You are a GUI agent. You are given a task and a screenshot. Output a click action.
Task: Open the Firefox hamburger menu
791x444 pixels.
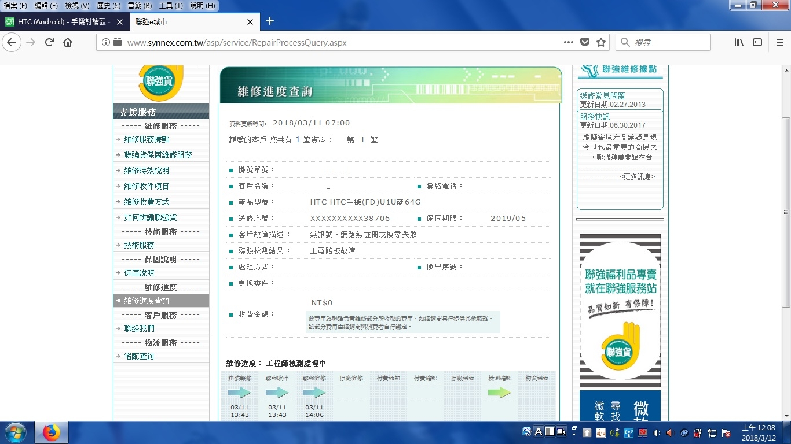tap(779, 42)
